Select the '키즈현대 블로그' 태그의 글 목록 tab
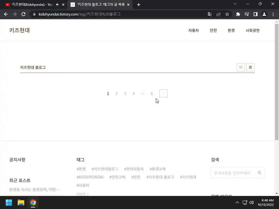This screenshot has height=209, width=279. (100, 5)
